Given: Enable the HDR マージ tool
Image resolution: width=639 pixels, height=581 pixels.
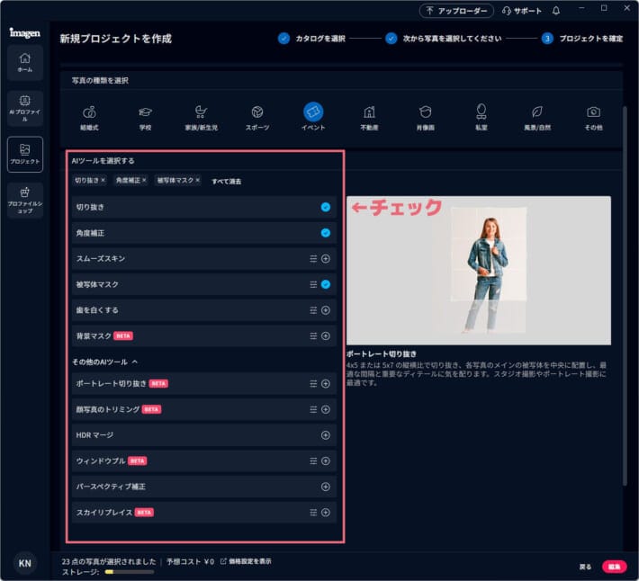Looking at the screenshot, I should coord(326,435).
